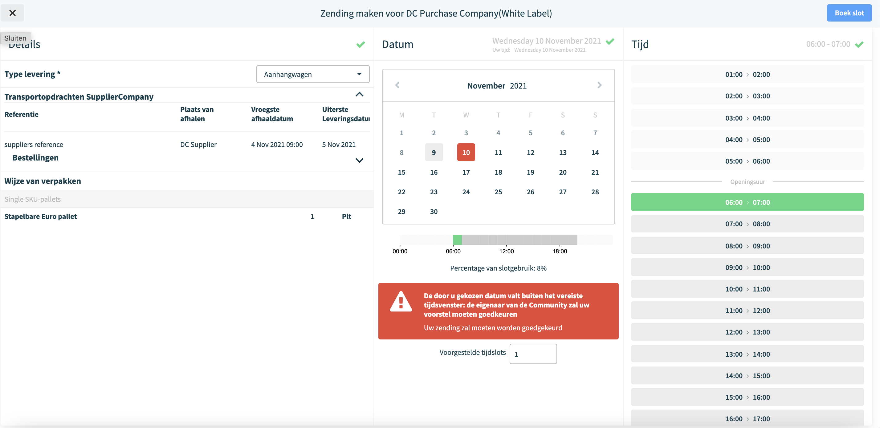Go to previous month in calendar
880x428 pixels.
[x=397, y=85]
